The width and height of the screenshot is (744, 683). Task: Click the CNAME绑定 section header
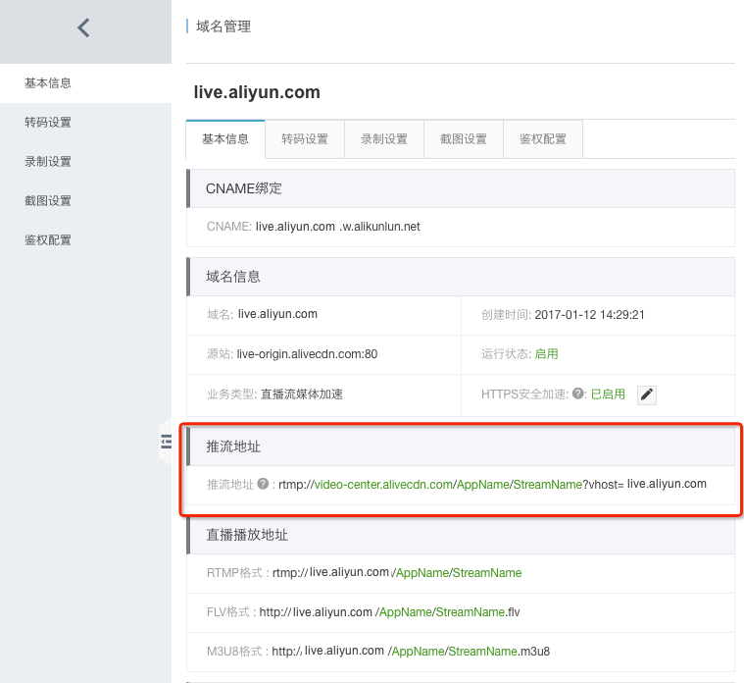pyautogui.click(x=461, y=188)
